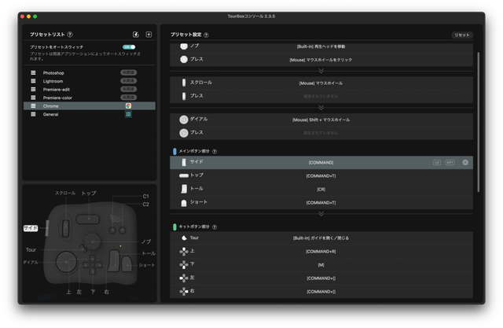Select the Chrome preset
This screenshot has height=328, width=503.
point(89,106)
